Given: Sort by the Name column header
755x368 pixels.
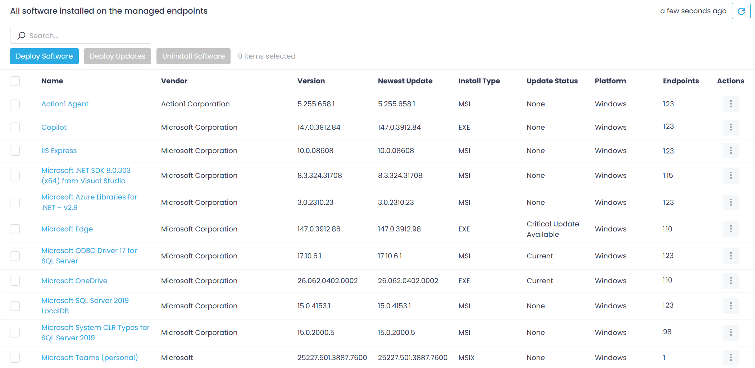Looking at the screenshot, I should pyautogui.click(x=52, y=81).
